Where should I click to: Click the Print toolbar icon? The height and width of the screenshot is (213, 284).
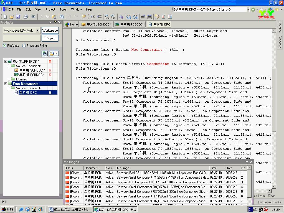pyautogui.click(x=26, y=17)
